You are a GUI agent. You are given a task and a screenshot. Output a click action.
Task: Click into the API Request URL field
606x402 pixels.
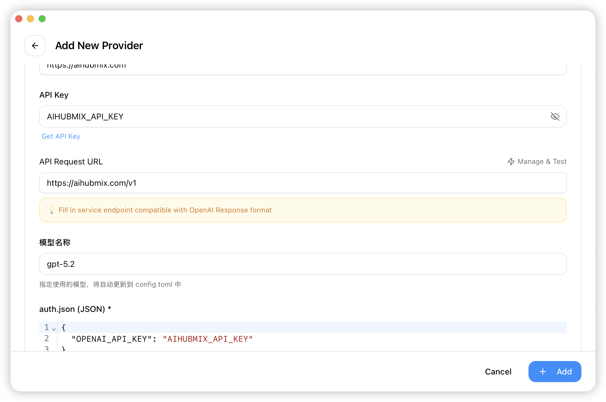pyautogui.click(x=292, y=183)
